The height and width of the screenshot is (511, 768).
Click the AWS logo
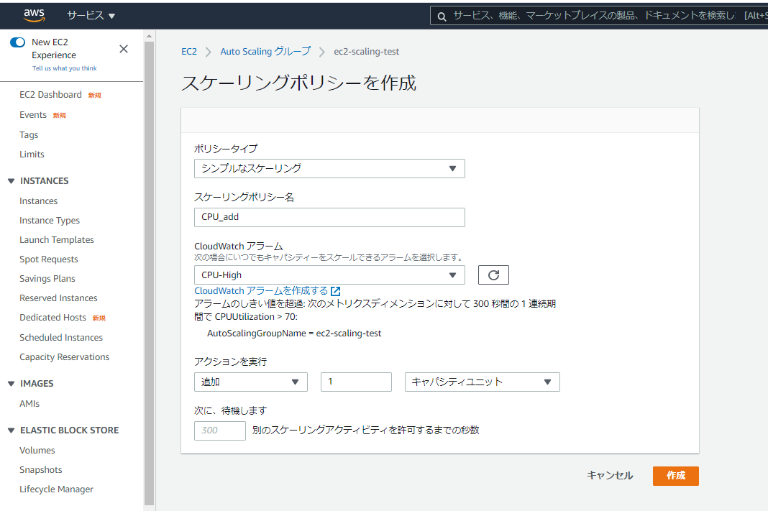point(35,16)
